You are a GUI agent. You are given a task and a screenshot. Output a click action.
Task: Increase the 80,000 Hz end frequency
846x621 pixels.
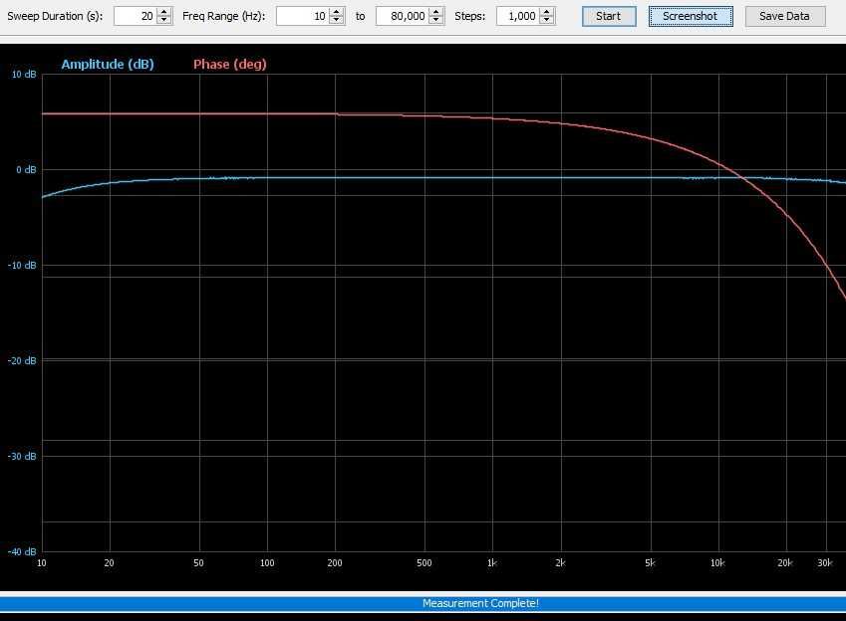coord(435,12)
